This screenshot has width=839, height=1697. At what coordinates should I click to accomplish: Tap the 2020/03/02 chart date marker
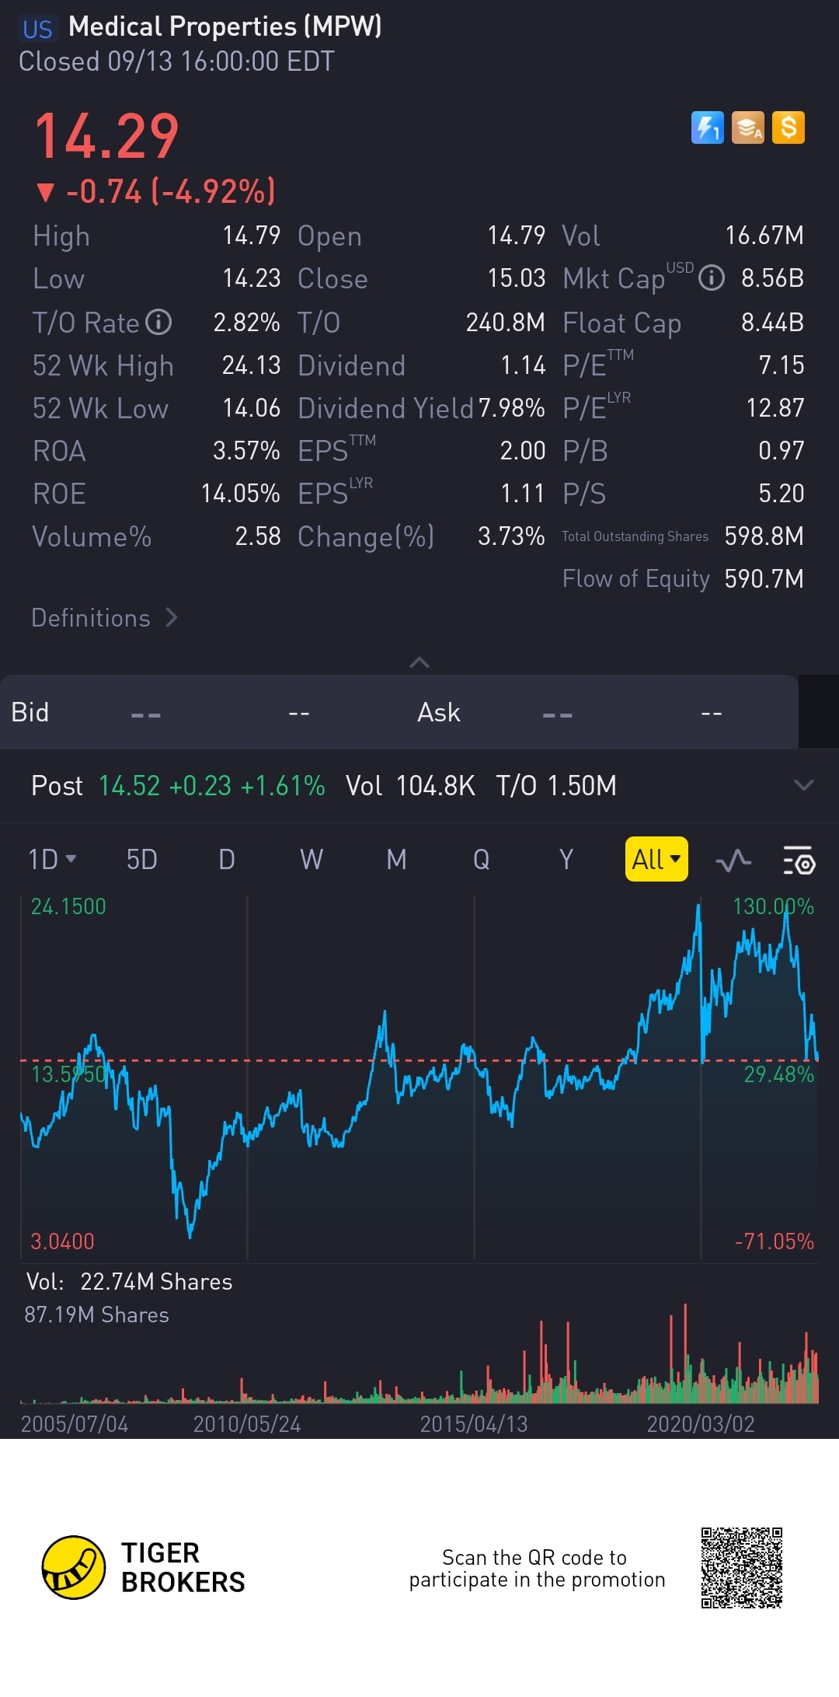[700, 1424]
